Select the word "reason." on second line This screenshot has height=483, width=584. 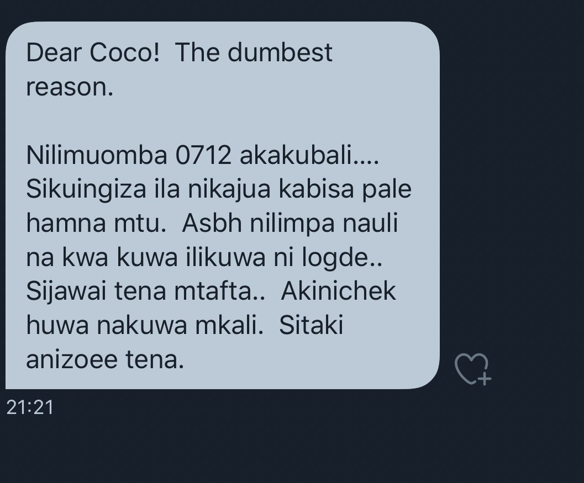[70, 87]
